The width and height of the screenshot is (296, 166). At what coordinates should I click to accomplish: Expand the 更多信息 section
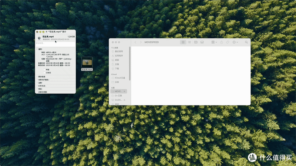click(37, 77)
